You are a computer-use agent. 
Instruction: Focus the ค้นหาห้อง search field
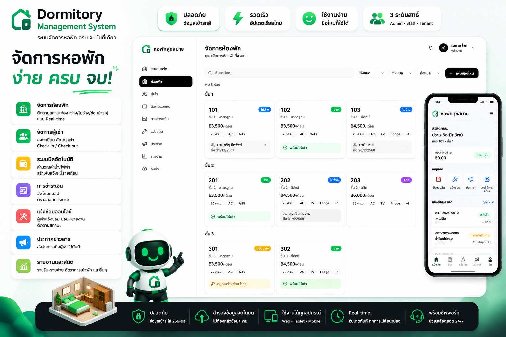(279, 73)
